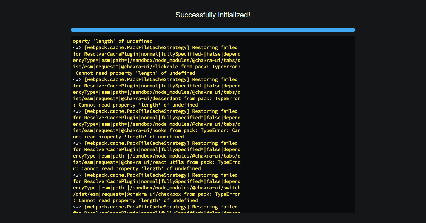Click the 'operty length of undefined' top log line
Viewport: 426px width, 223px height.
click(x=112, y=41)
